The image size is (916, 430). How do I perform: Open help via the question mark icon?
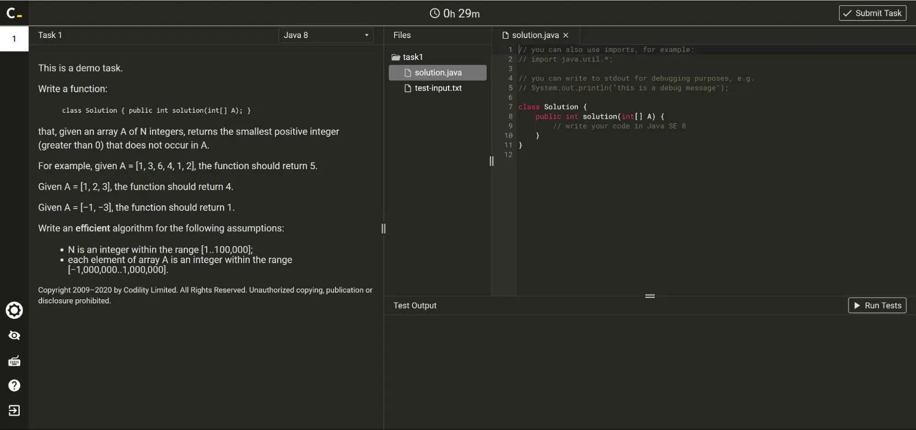(x=14, y=386)
